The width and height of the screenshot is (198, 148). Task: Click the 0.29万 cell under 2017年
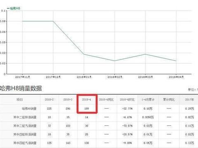(x=189, y=109)
